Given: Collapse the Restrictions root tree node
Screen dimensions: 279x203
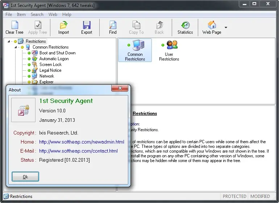Looking at the screenshot, I should coord(9,41).
